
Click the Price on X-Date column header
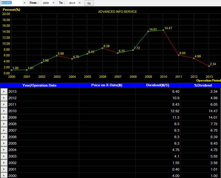(107, 85)
